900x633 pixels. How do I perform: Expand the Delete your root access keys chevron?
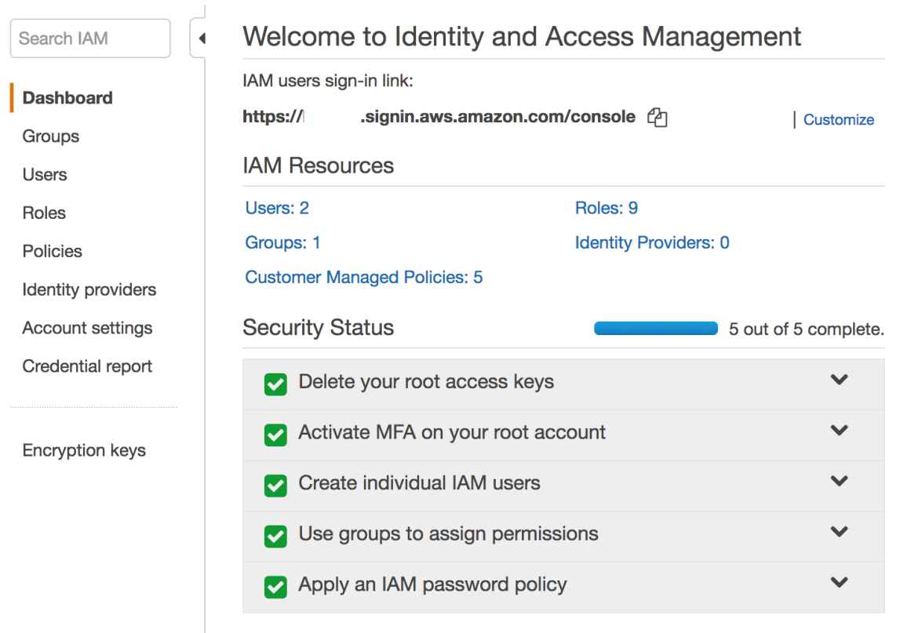pos(839,380)
